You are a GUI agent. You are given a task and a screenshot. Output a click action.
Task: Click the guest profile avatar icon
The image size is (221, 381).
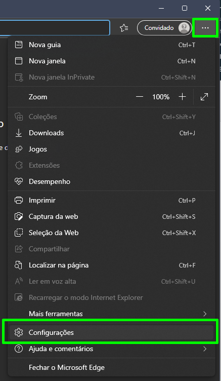pyautogui.click(x=184, y=28)
